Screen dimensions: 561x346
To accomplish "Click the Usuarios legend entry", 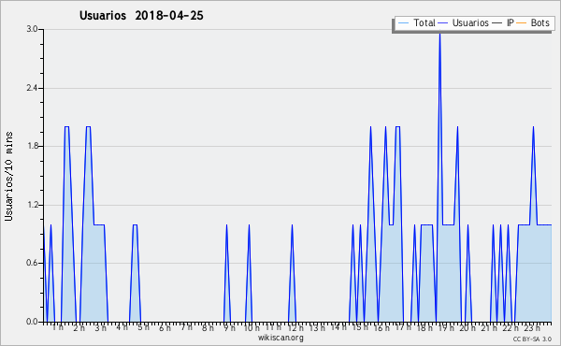I will pos(464,22).
